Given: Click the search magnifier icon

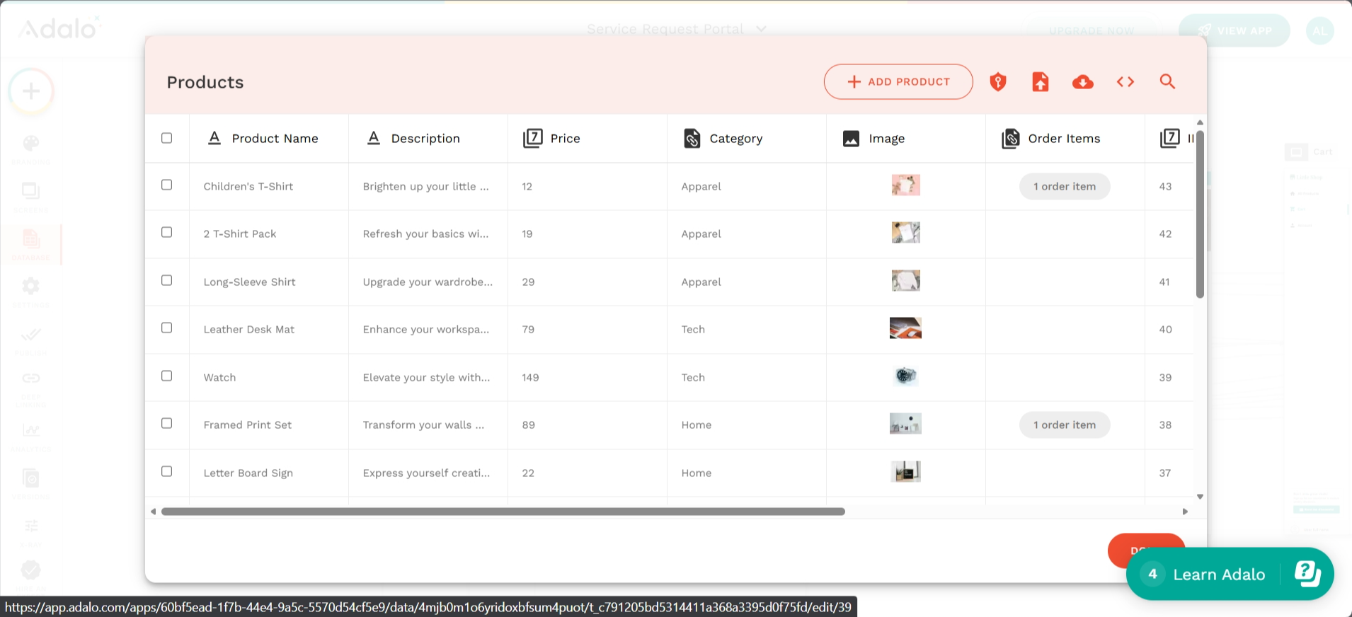Looking at the screenshot, I should pyautogui.click(x=1168, y=81).
